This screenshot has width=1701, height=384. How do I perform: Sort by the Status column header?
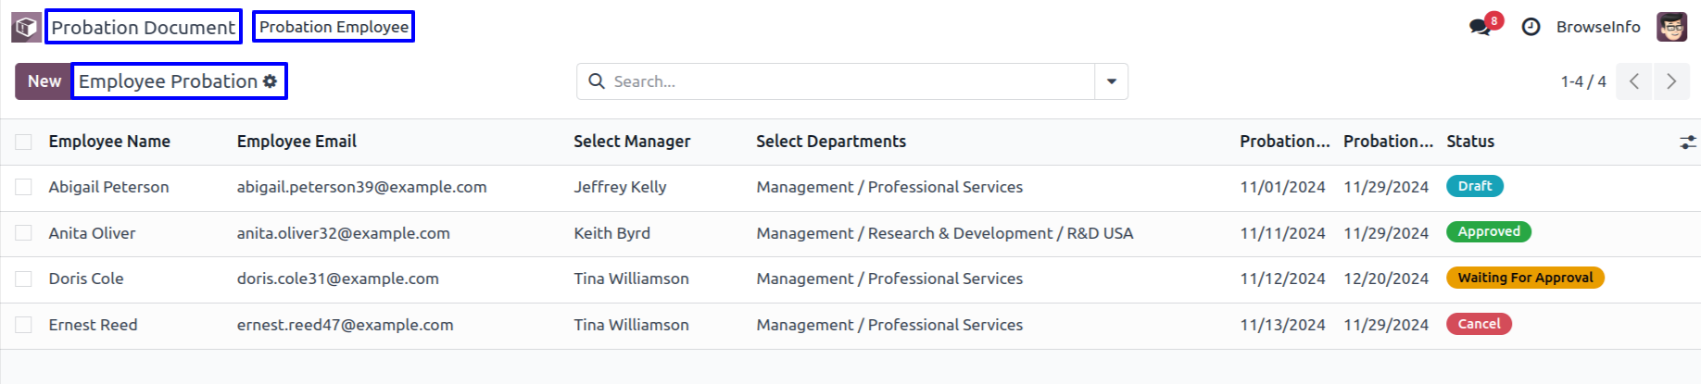click(x=1470, y=142)
